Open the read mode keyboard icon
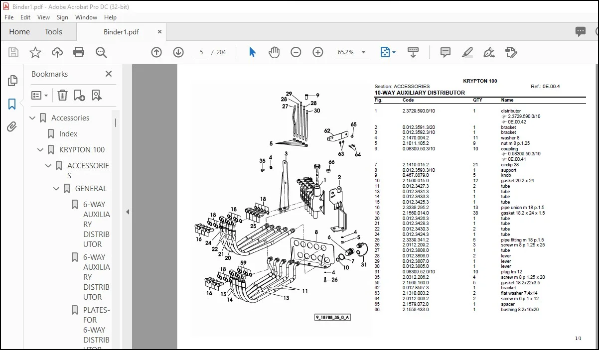599x350 pixels. coord(413,52)
